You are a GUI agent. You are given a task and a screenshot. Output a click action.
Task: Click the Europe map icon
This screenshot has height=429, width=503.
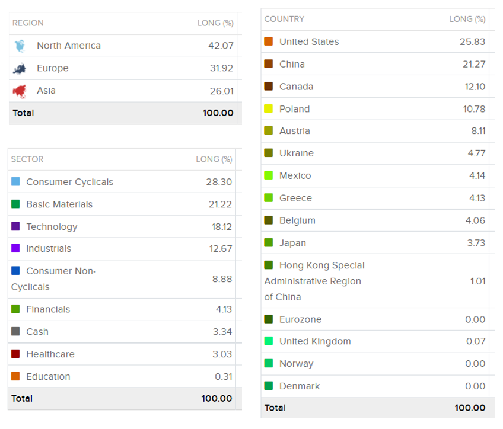point(20,69)
